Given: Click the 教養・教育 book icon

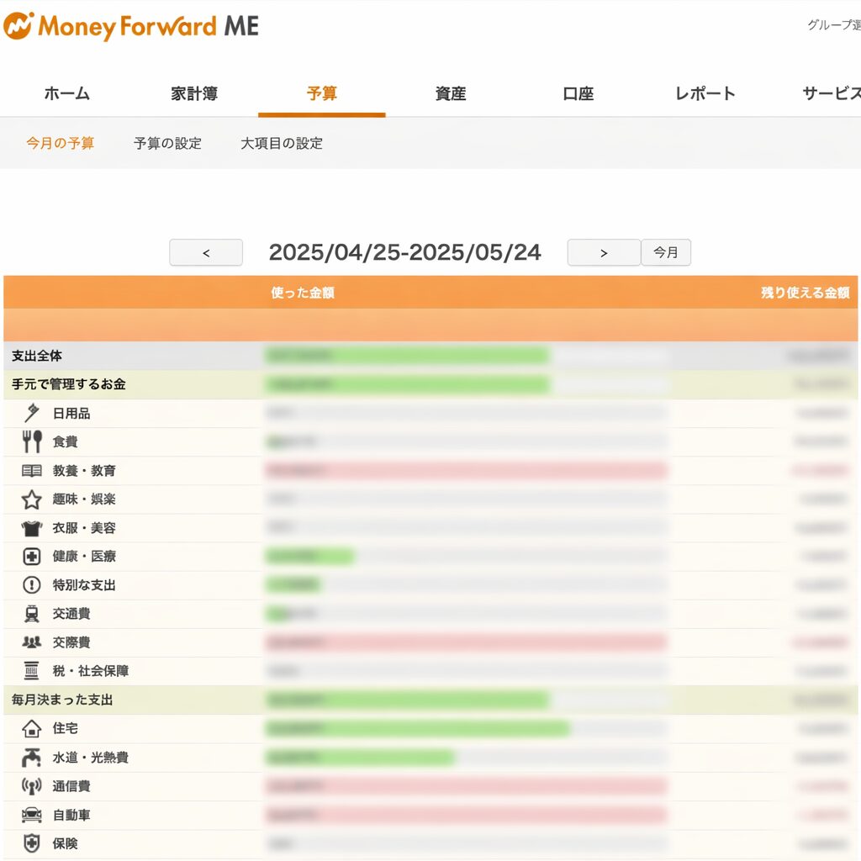Looking at the screenshot, I should (x=32, y=471).
